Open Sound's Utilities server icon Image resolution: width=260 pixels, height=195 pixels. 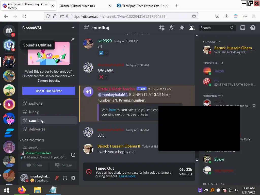[9, 45]
